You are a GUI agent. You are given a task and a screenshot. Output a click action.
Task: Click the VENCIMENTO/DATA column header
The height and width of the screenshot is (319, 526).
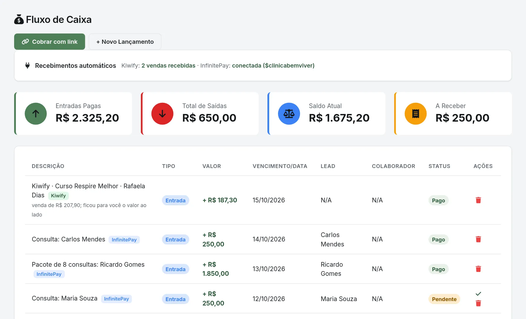pos(280,166)
